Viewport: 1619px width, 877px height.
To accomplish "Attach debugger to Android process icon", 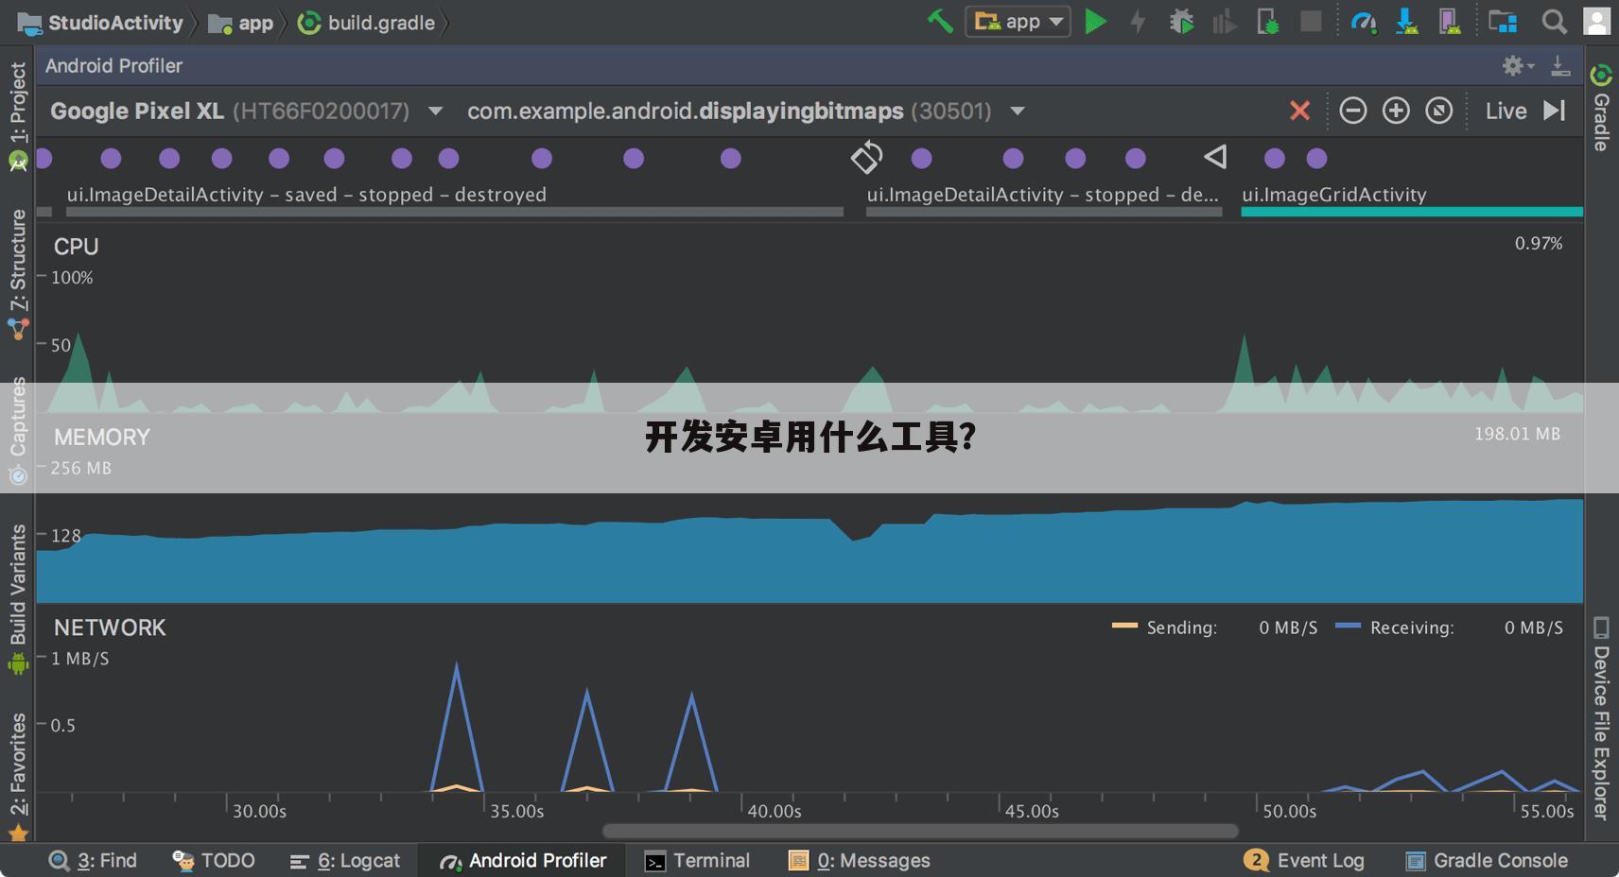I will point(1267,22).
